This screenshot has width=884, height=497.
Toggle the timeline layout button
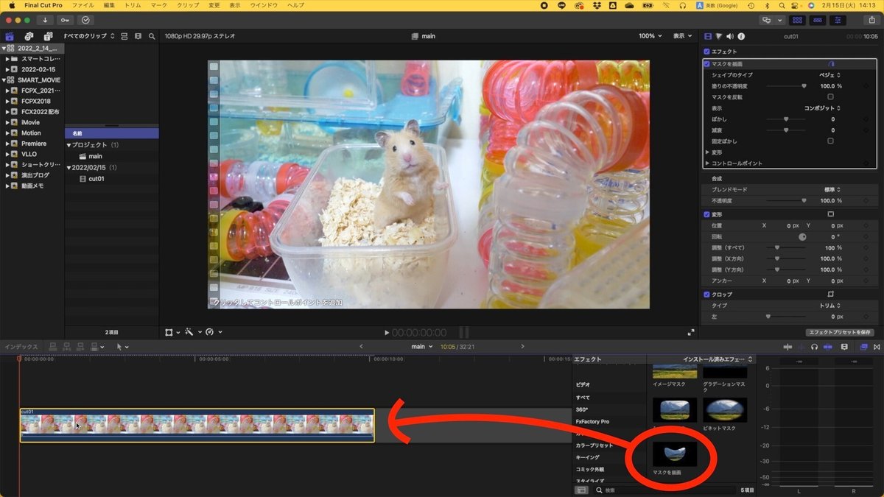pos(816,21)
